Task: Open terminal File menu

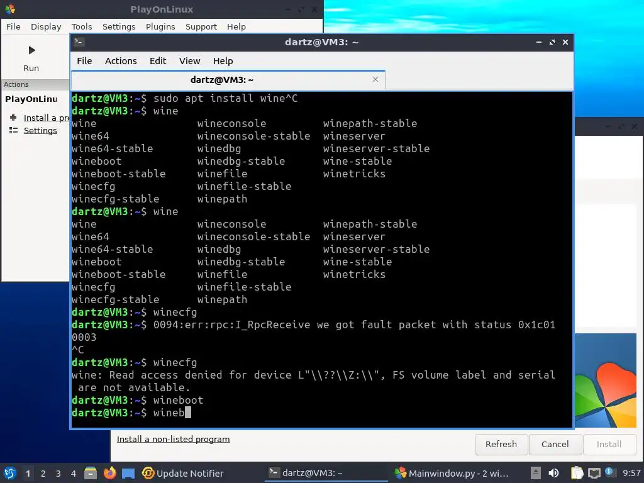Action: [x=84, y=61]
